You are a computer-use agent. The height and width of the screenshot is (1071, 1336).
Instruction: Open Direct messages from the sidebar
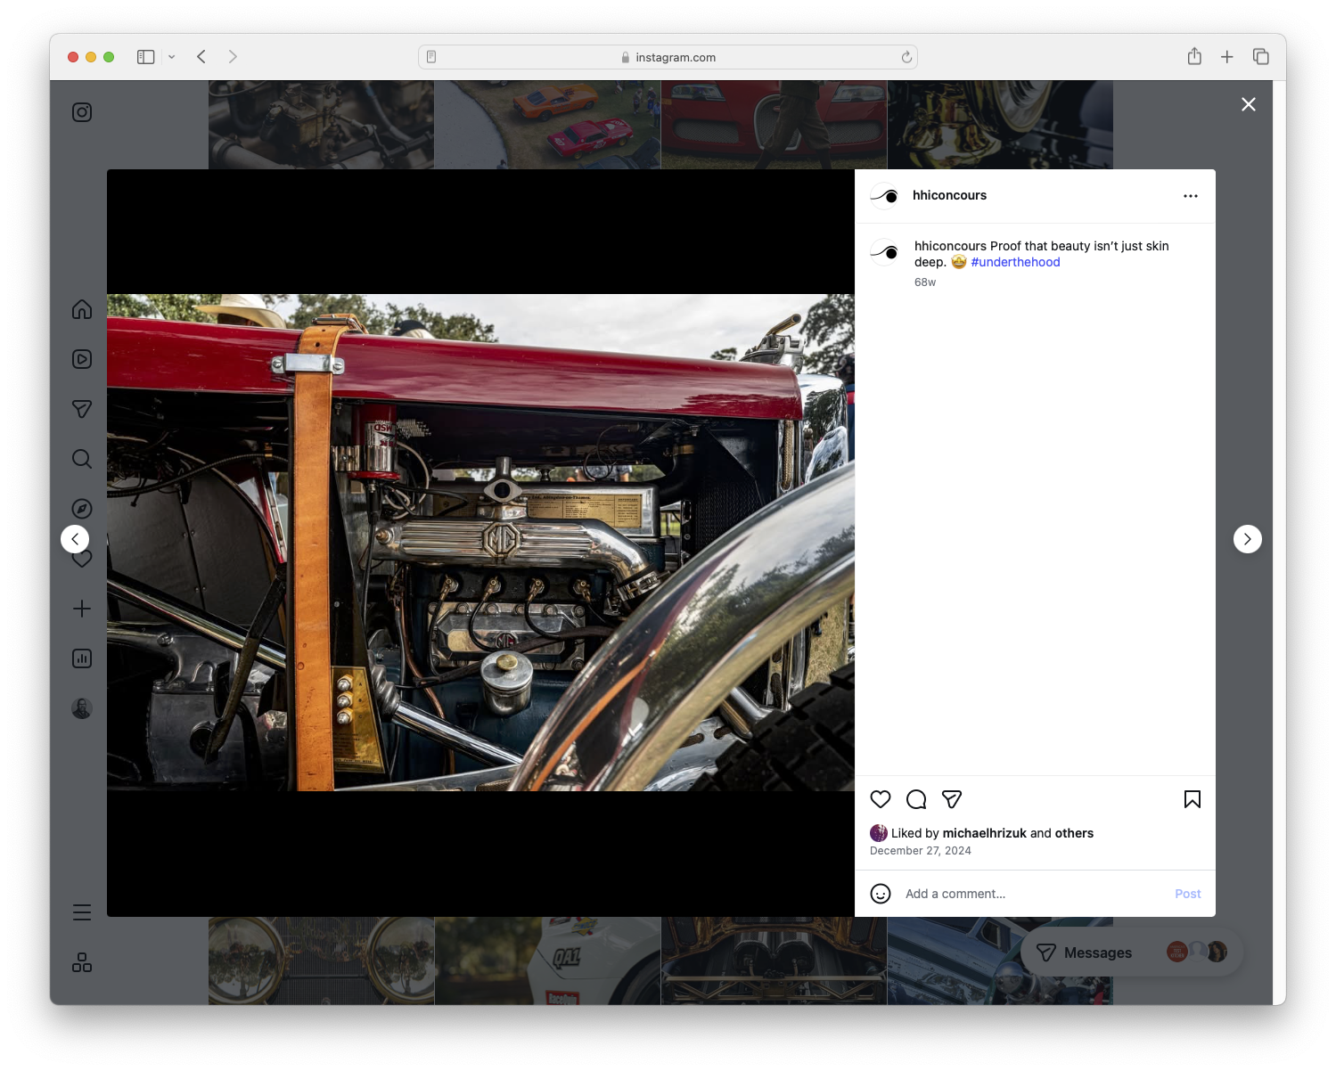pos(81,409)
